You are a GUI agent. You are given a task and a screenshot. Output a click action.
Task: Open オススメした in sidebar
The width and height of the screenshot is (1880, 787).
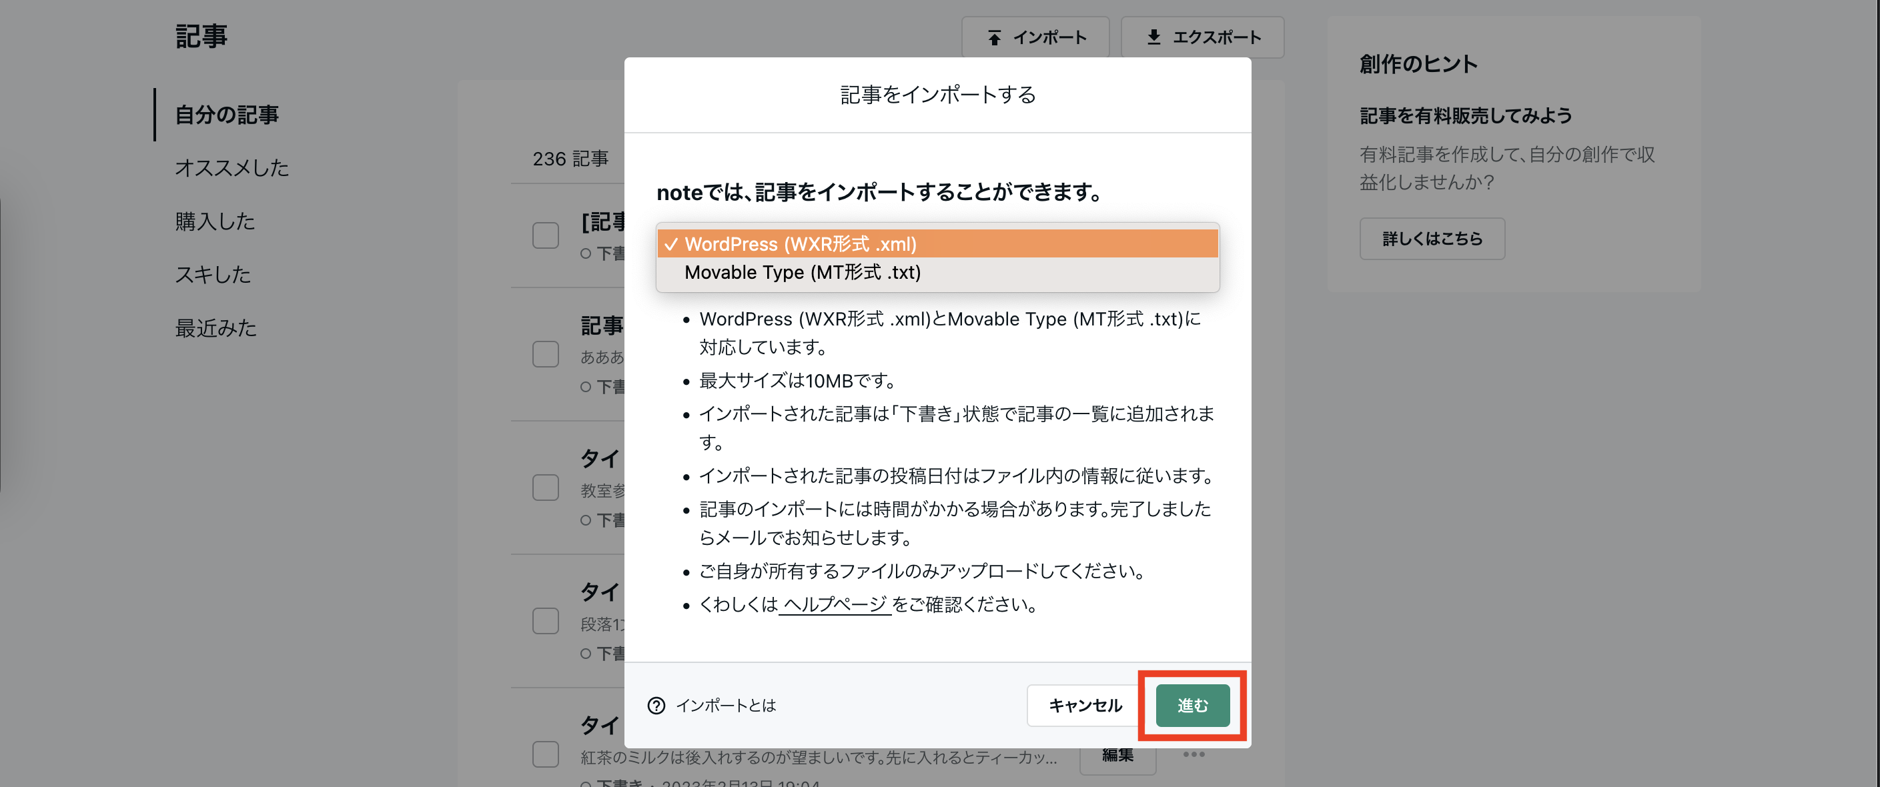click(232, 168)
